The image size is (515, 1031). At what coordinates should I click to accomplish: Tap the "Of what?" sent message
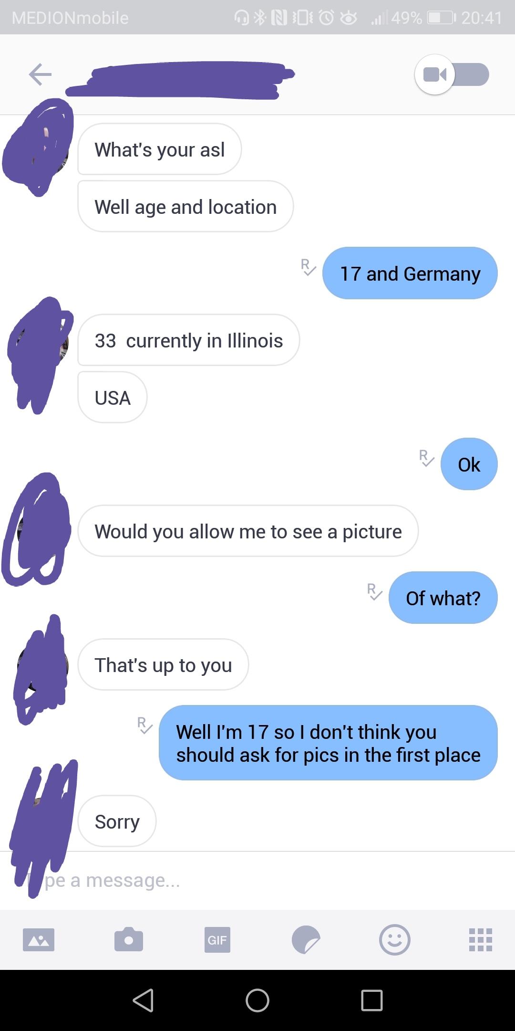point(443,598)
